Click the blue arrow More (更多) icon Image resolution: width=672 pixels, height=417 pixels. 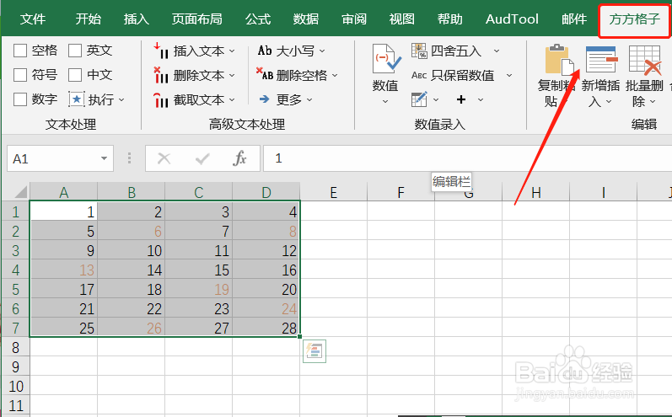pos(265,99)
